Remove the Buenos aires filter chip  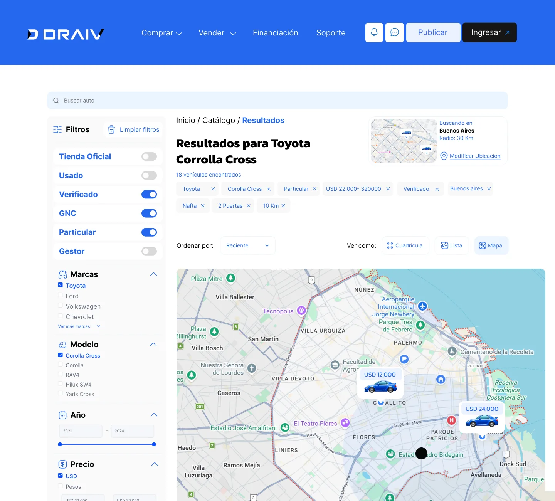point(489,189)
